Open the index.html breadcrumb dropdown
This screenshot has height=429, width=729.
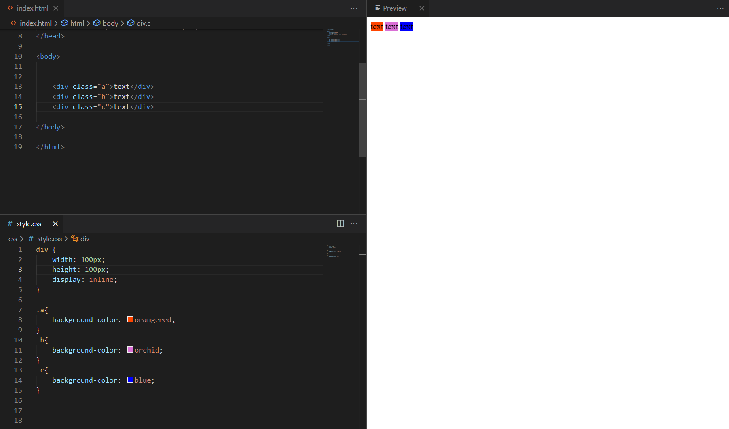pyautogui.click(x=35, y=23)
